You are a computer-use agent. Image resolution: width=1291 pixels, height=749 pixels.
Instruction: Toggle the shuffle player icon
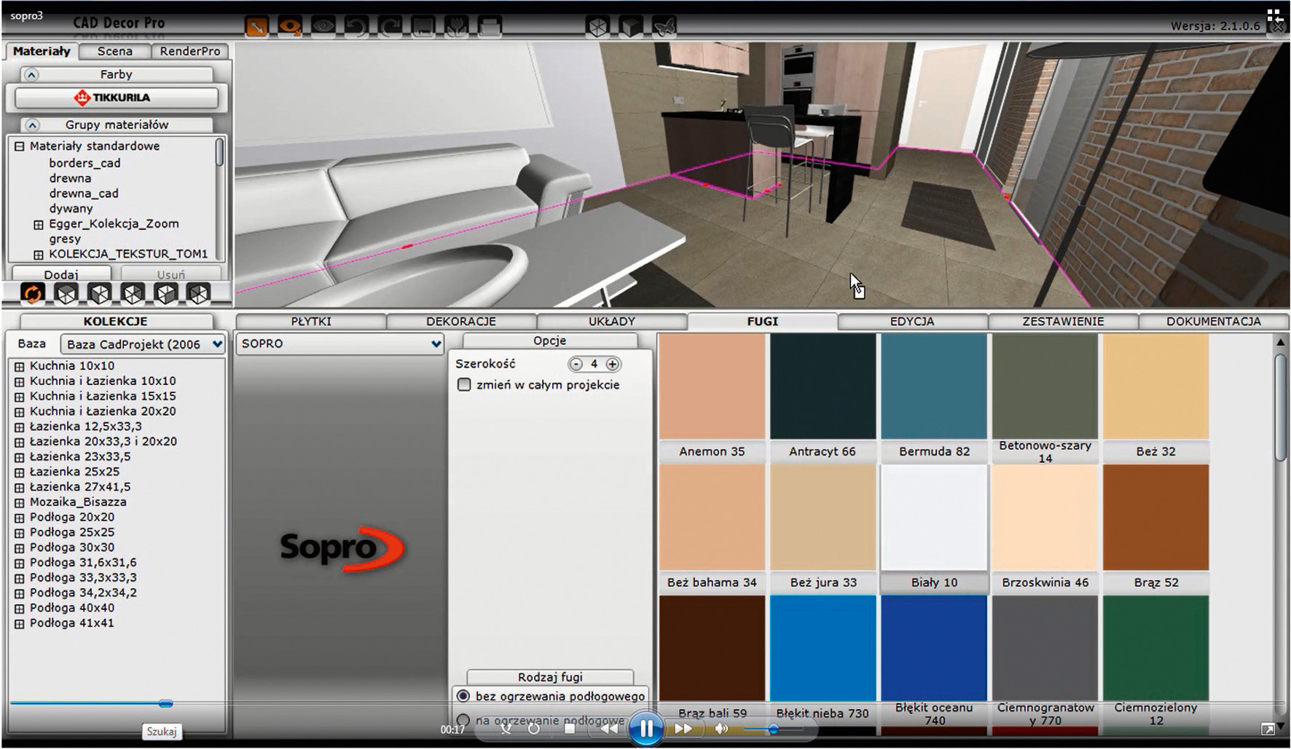tap(506, 729)
